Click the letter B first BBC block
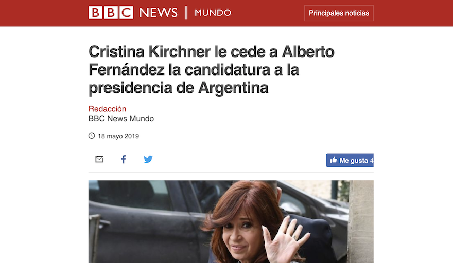 (x=95, y=13)
